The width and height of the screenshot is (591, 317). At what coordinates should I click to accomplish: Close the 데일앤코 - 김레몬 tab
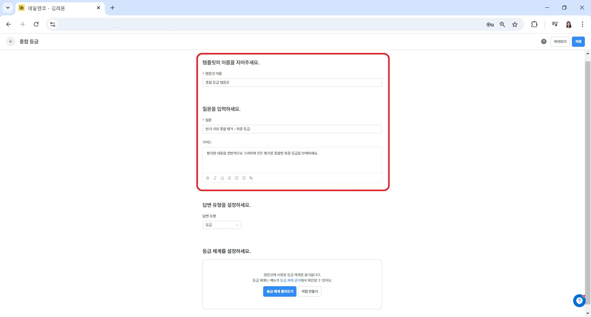(x=98, y=8)
